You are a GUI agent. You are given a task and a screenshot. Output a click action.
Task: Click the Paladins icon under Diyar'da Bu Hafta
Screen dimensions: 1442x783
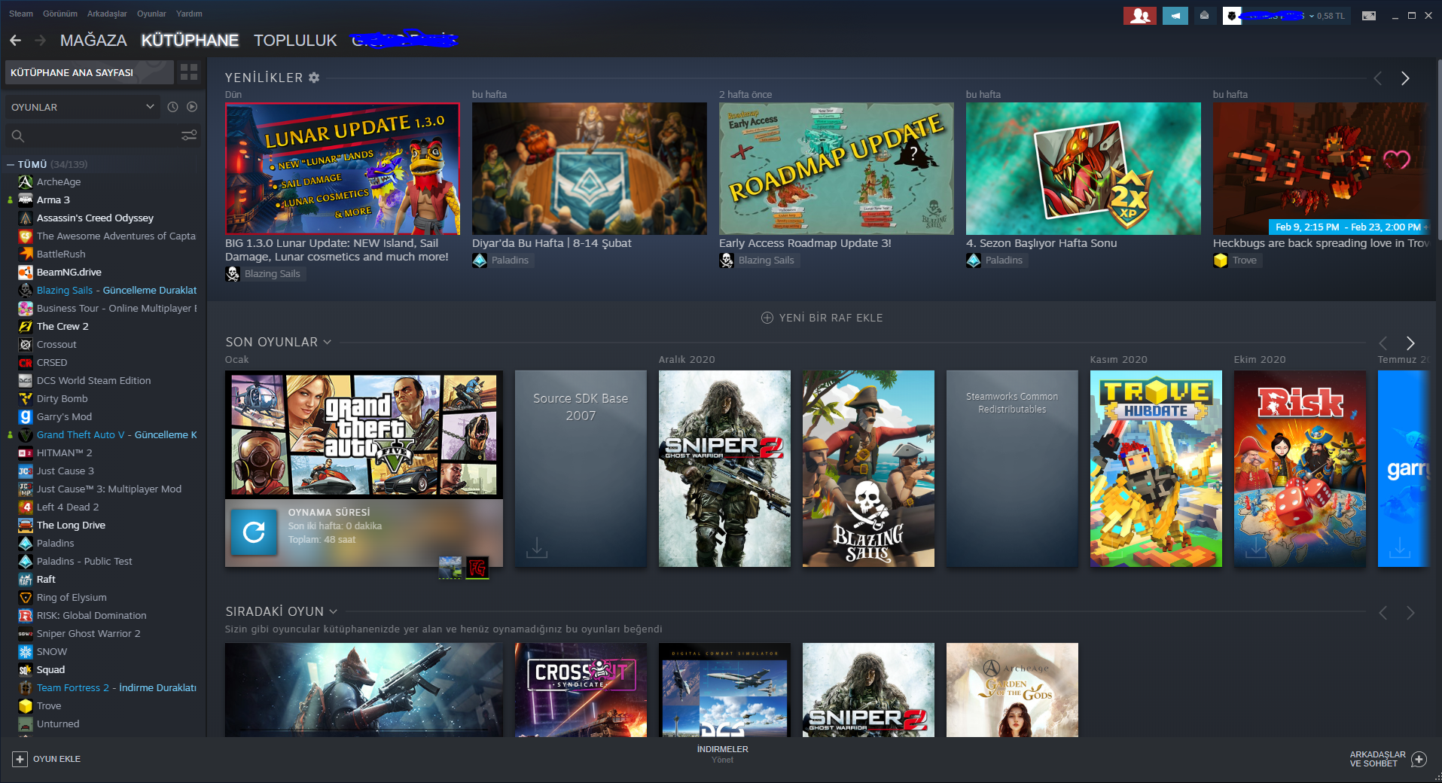(x=480, y=260)
